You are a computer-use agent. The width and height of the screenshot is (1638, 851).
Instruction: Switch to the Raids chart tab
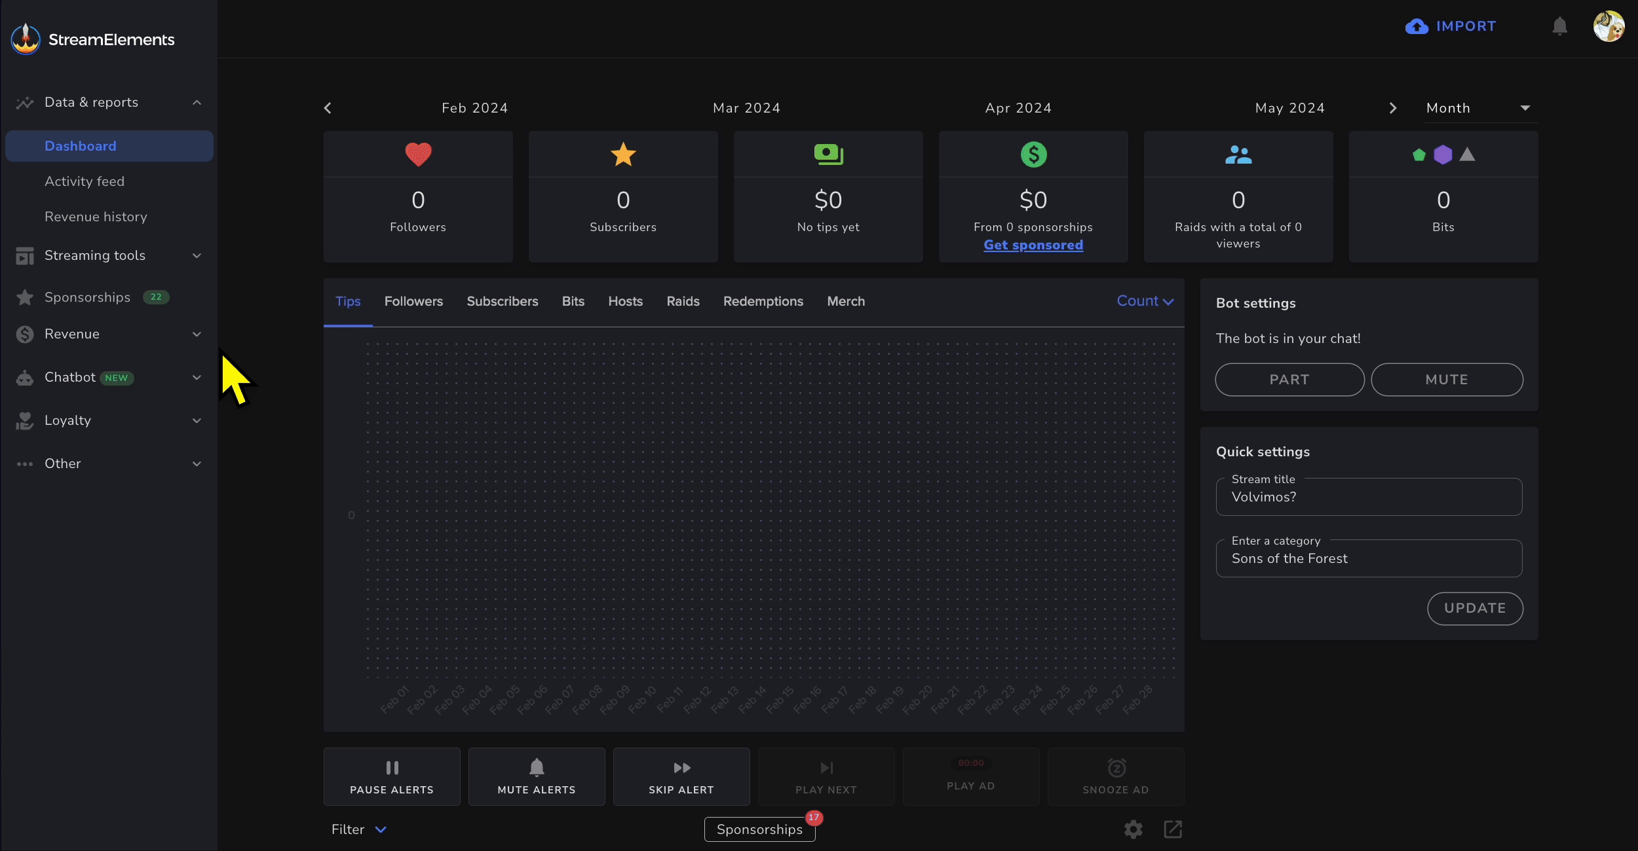point(683,301)
